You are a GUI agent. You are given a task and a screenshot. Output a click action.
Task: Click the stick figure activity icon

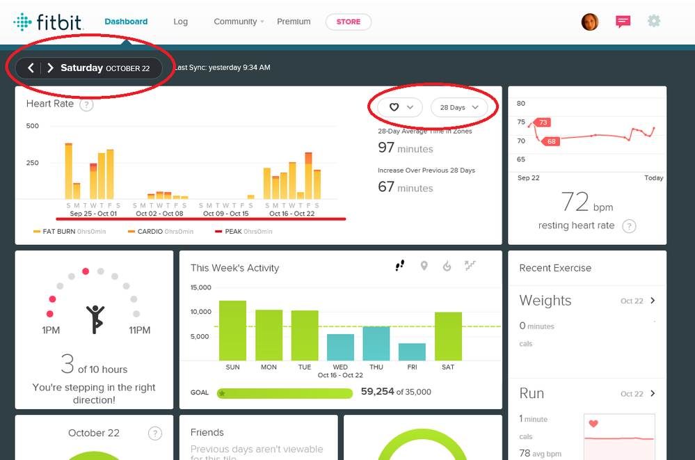click(95, 319)
